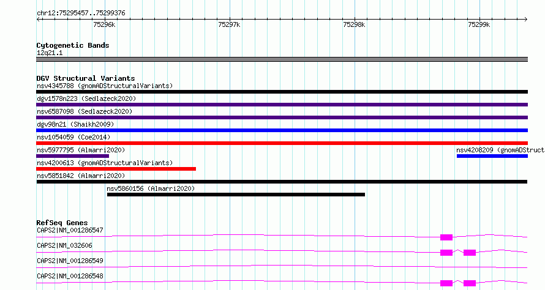Click the 75297k ruler tick label
Viewport: 545px width, 290px height.
229,24
